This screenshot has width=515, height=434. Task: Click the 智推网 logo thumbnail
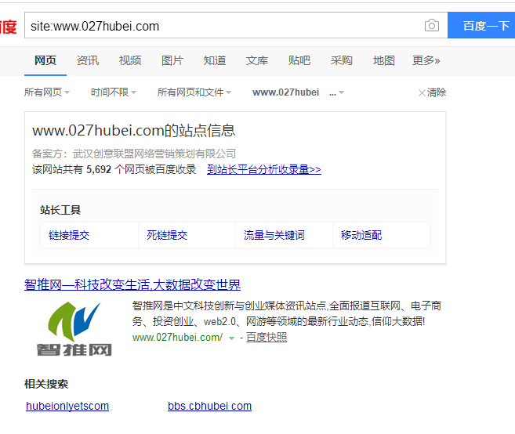[x=74, y=329]
